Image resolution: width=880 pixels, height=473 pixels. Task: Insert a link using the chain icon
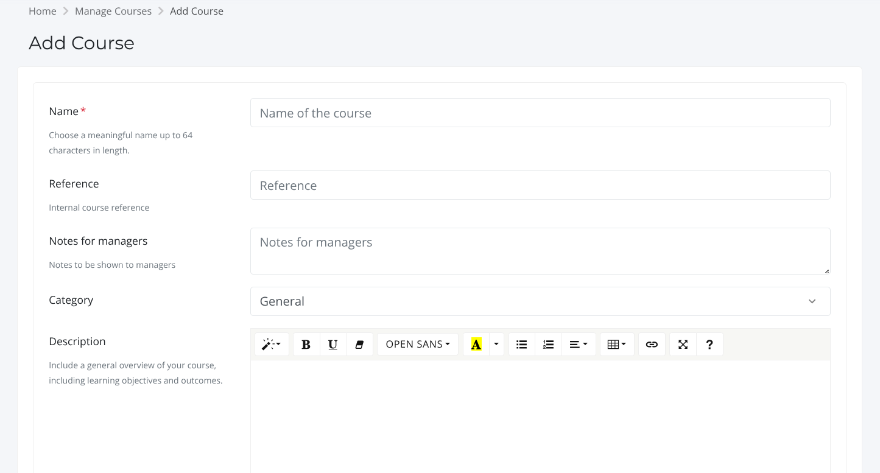coord(652,345)
